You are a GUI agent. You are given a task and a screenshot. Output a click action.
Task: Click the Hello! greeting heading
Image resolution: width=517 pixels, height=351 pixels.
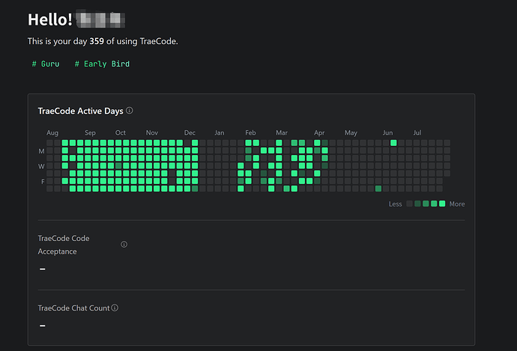[49, 19]
